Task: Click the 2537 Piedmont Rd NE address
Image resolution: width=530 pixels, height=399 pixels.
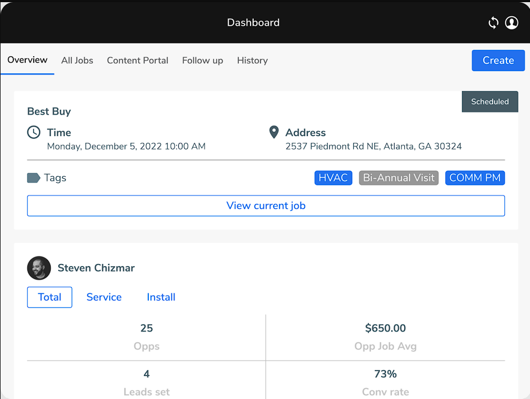Action: click(374, 146)
